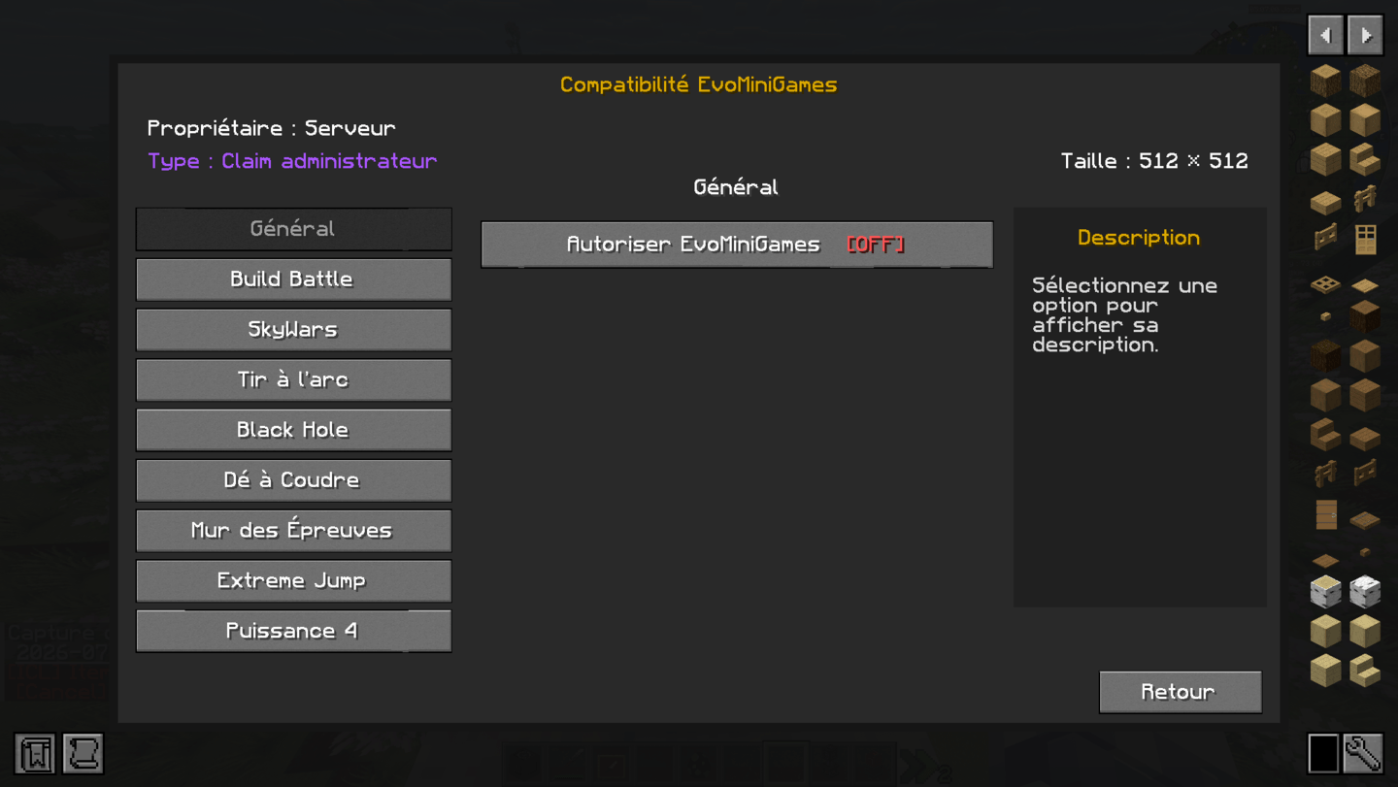Open the bookmarks icon at bottom left

click(35, 754)
